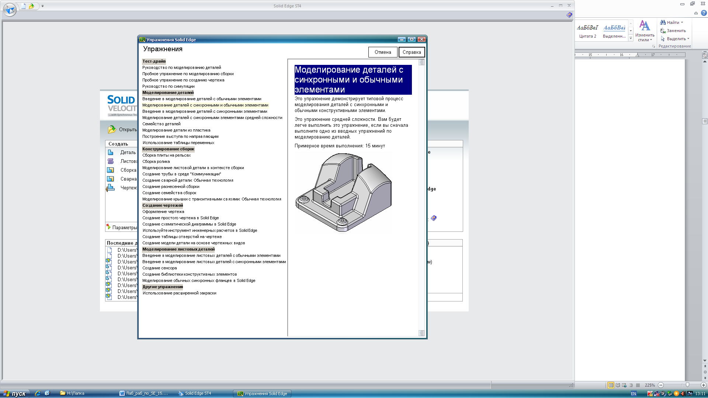
Task: Switch to Outline view in Word
Action: (x=631, y=385)
